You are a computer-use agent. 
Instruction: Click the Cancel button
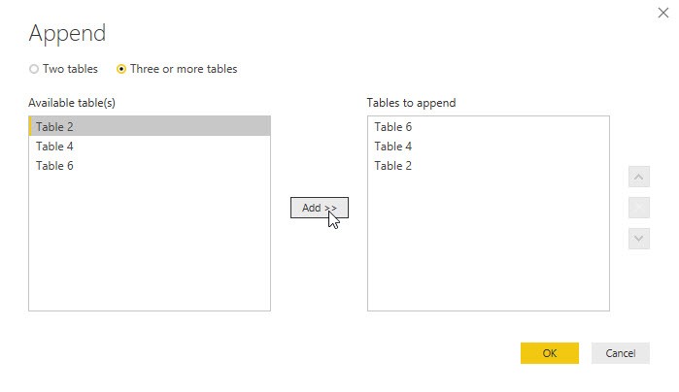621,353
